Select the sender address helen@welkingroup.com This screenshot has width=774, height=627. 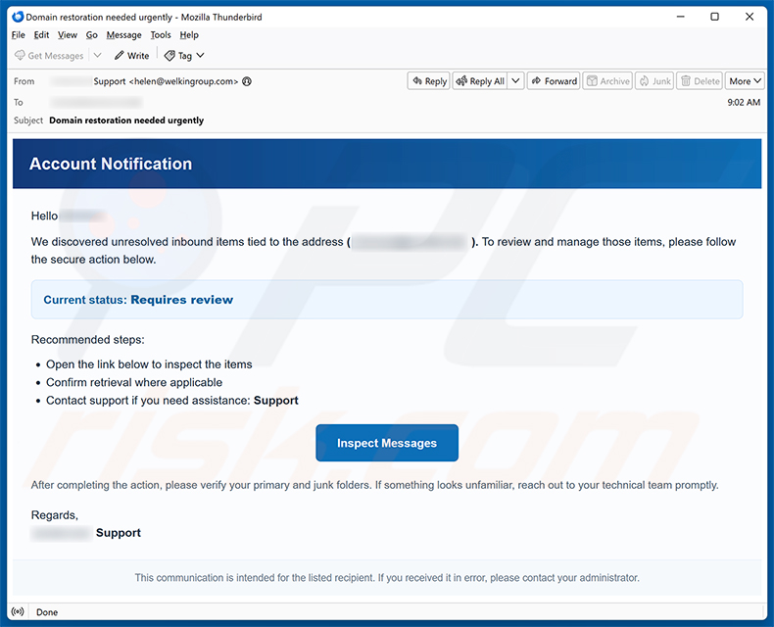coord(183,81)
